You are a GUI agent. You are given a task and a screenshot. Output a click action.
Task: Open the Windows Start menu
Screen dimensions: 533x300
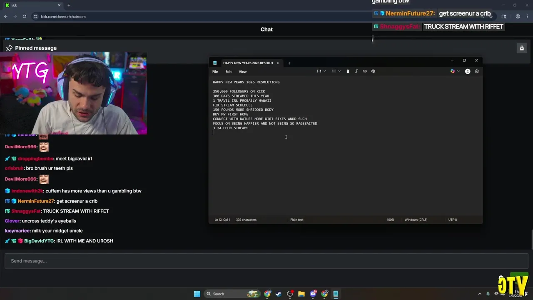click(197, 294)
